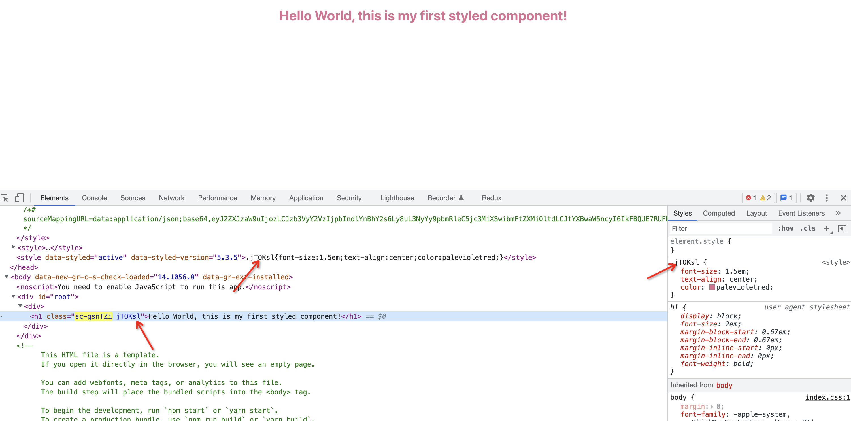Switch to the Computed sub-tab
851x421 pixels.
click(718, 213)
